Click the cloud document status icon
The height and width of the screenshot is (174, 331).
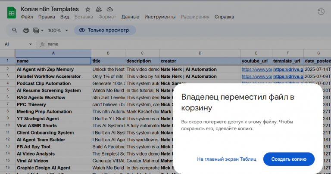coord(109,9)
